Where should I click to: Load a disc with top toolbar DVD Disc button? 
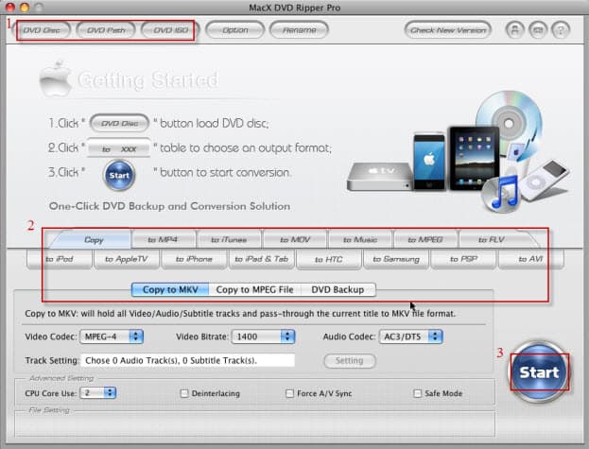pyautogui.click(x=42, y=30)
